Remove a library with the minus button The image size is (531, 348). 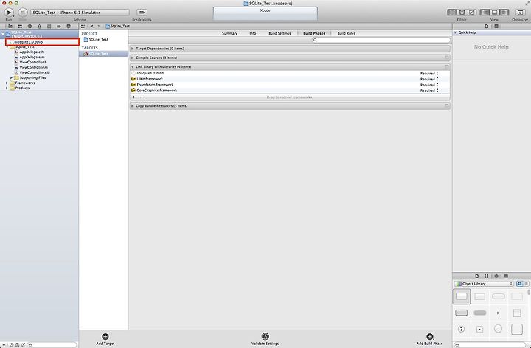(x=141, y=97)
